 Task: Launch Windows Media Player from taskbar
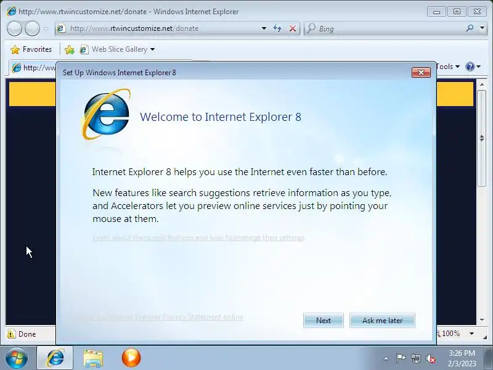click(131, 358)
